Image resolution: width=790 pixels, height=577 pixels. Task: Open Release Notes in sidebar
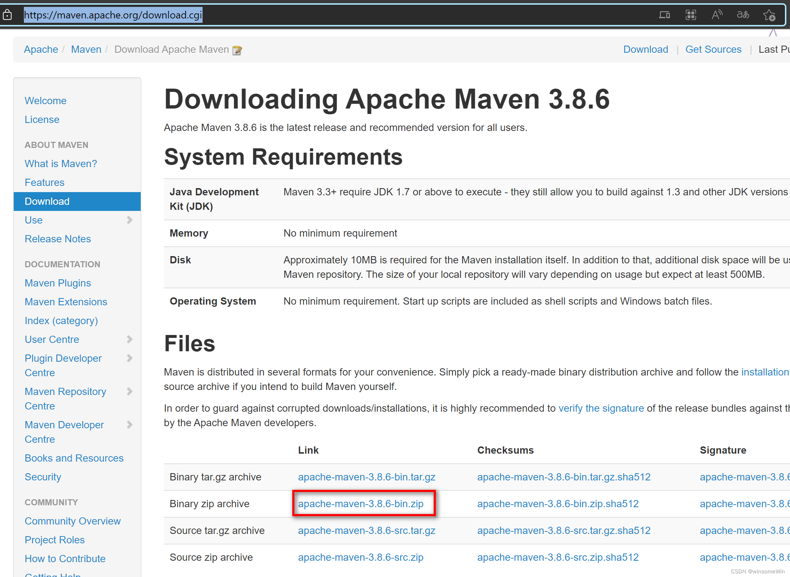(x=58, y=239)
